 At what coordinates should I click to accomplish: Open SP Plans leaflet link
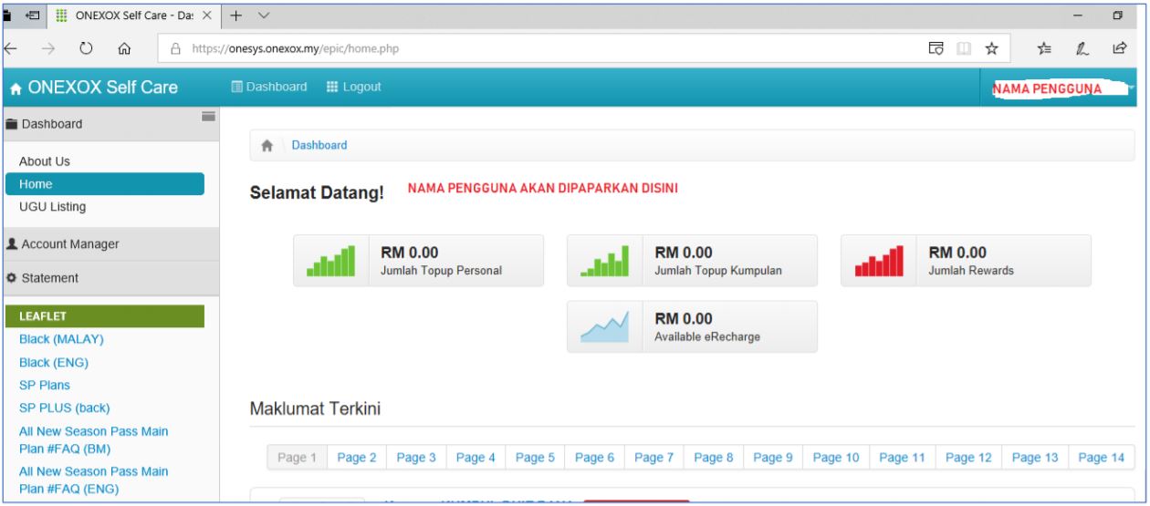click(45, 385)
